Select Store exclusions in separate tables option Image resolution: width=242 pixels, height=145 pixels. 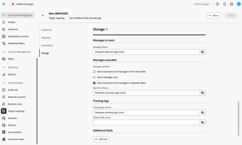coord(94,83)
